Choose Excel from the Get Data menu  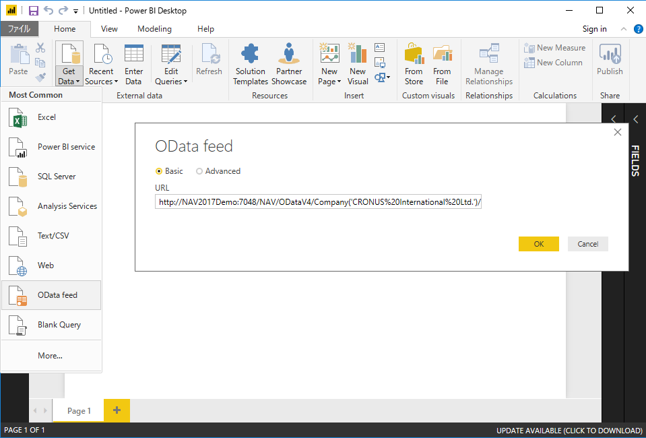click(51, 117)
